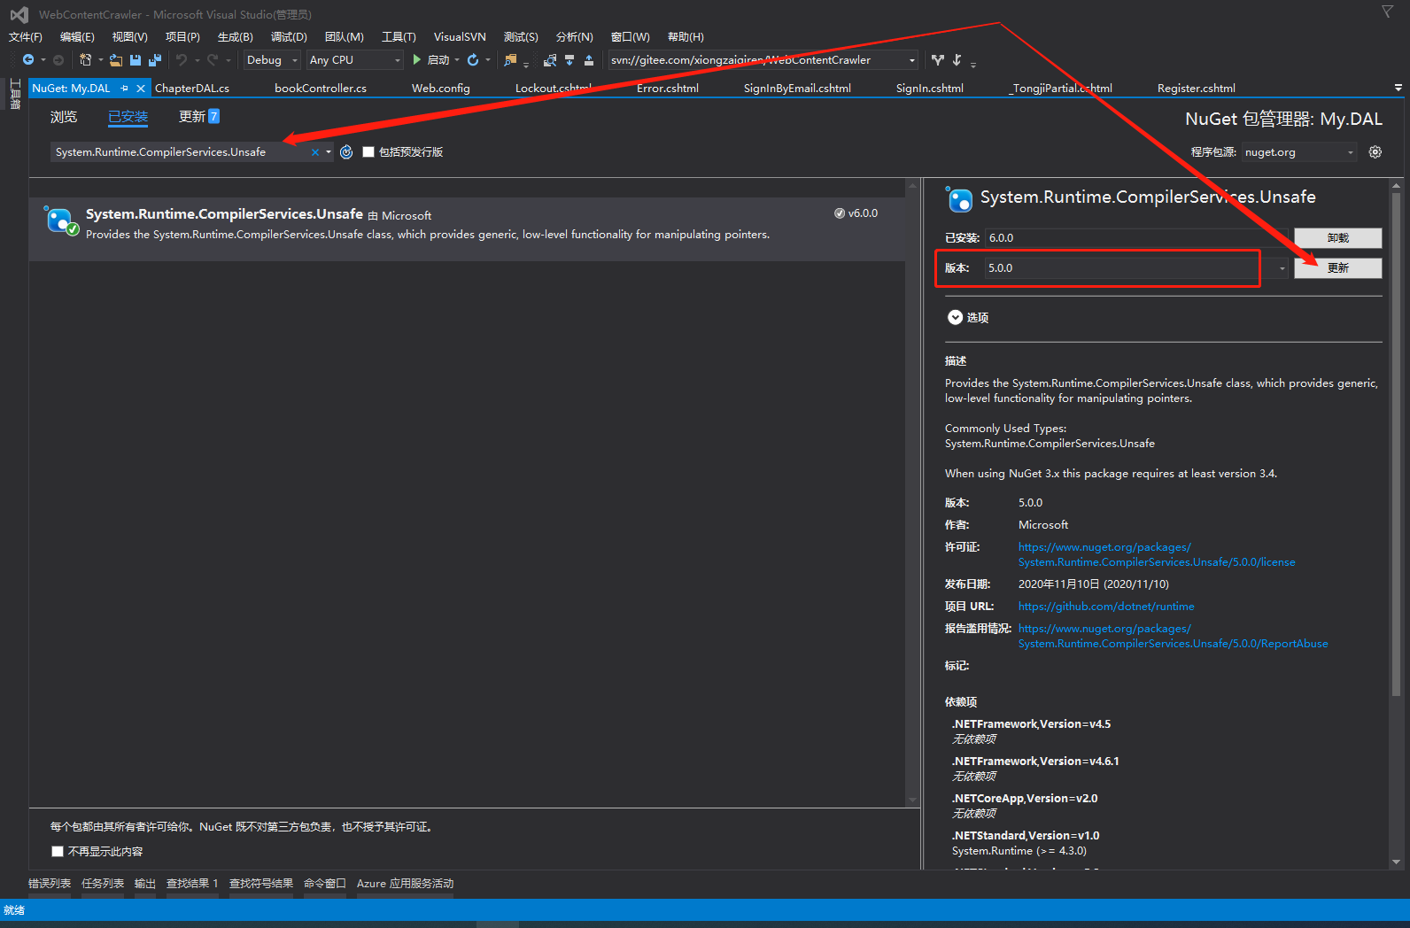Click the VisualSVN search repository icon
1410x928 pixels.
pos(550,60)
